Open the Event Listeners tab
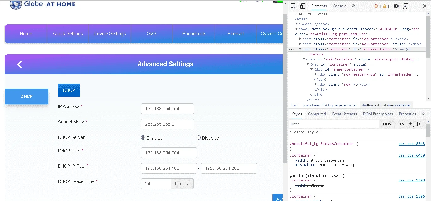 [x=344, y=114]
